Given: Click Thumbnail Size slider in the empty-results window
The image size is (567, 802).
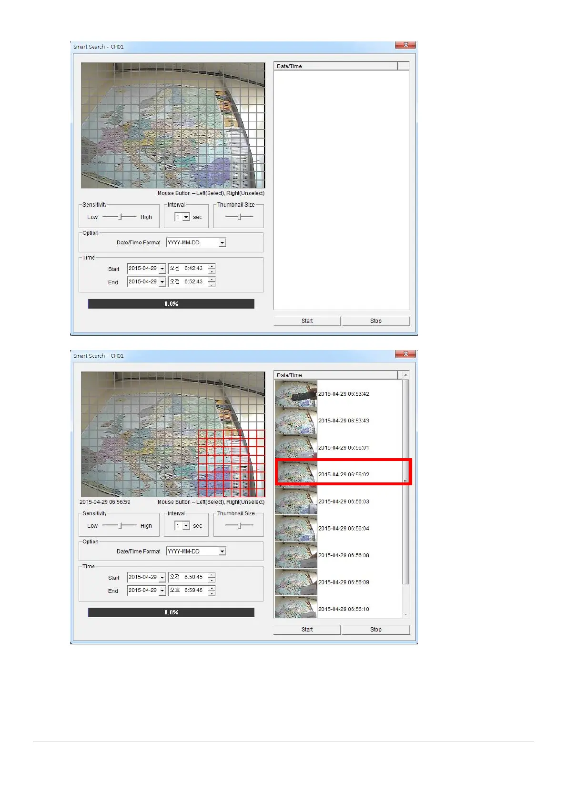Looking at the screenshot, I should coord(240,217).
